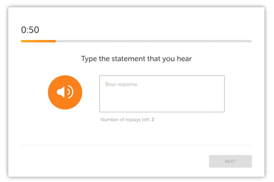The width and height of the screenshot is (274, 182).
Task: Click the word 'Type' in the instruction
Action: (89, 59)
